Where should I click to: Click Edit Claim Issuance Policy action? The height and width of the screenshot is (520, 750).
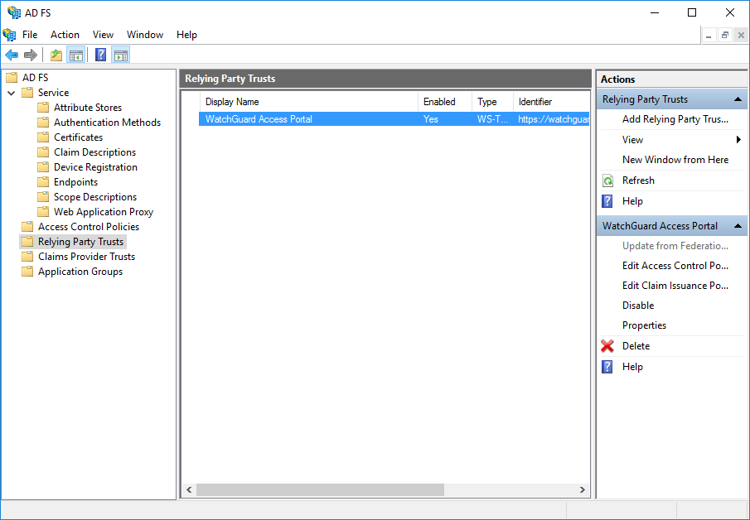click(x=675, y=286)
